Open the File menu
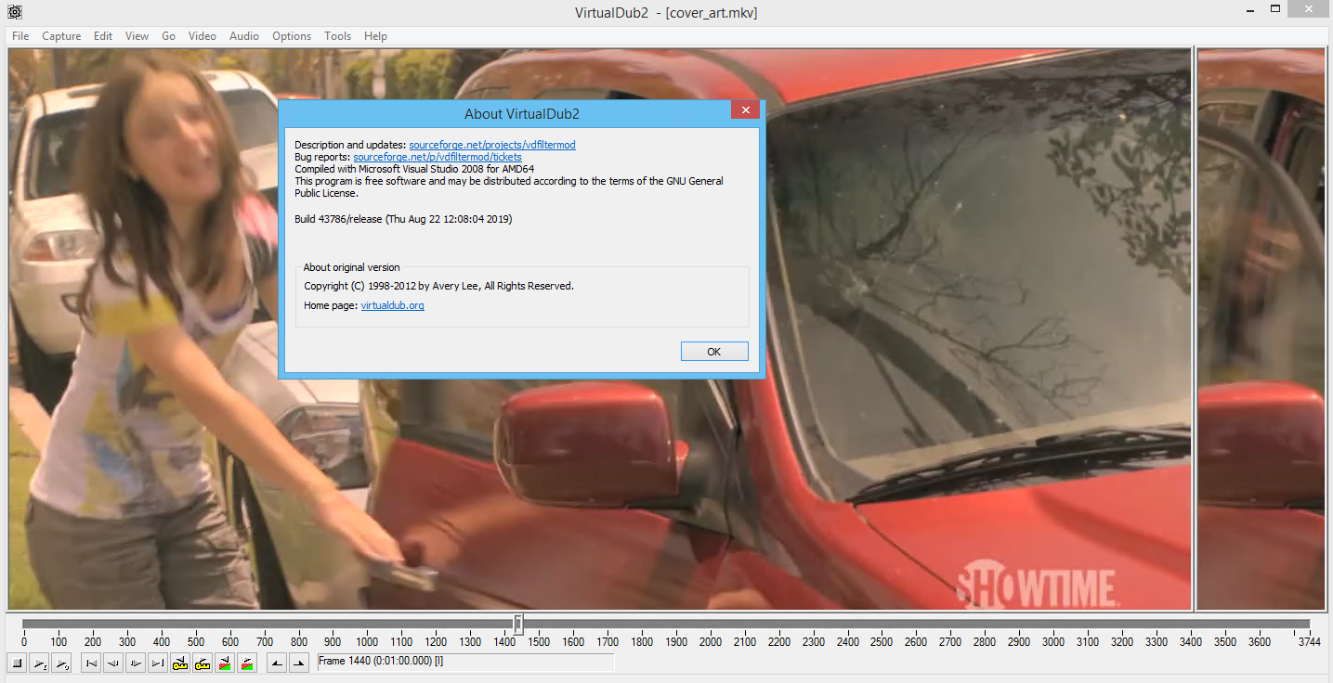This screenshot has width=1333, height=683. coord(20,36)
